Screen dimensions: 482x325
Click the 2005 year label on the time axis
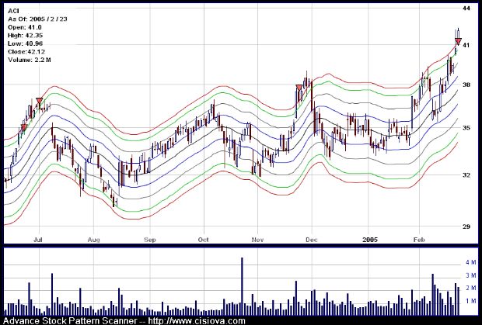pyautogui.click(x=370, y=240)
